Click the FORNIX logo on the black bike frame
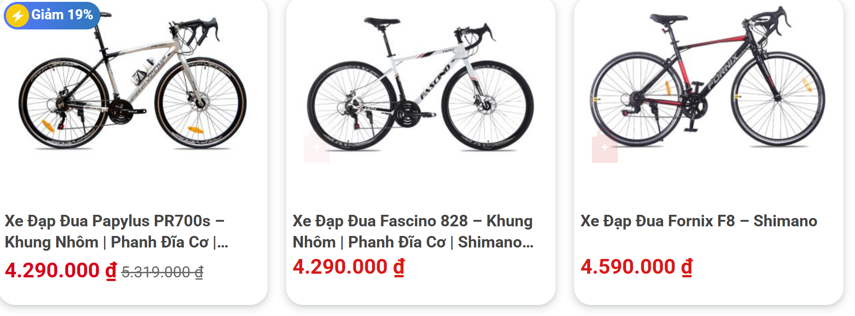 coord(722,71)
